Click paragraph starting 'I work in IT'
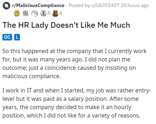156x124 pixels. coord(77,103)
